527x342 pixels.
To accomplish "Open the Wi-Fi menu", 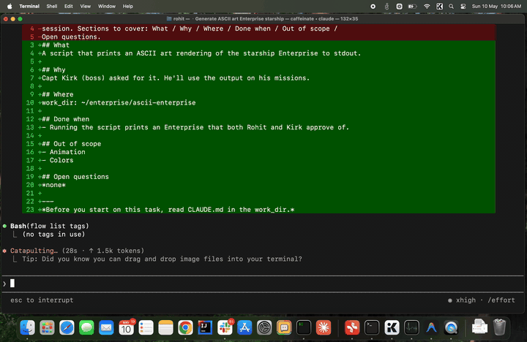I will coord(427,6).
